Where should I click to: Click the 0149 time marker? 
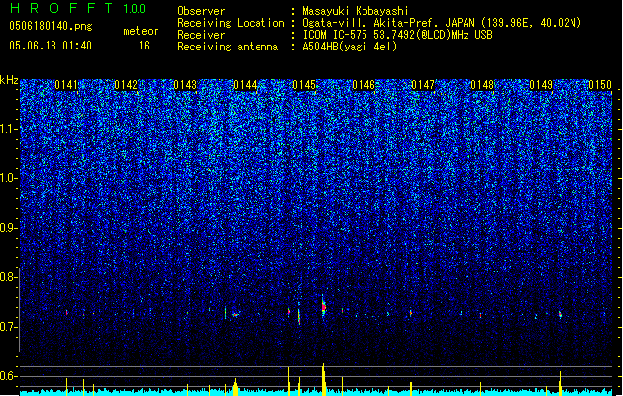coord(541,85)
